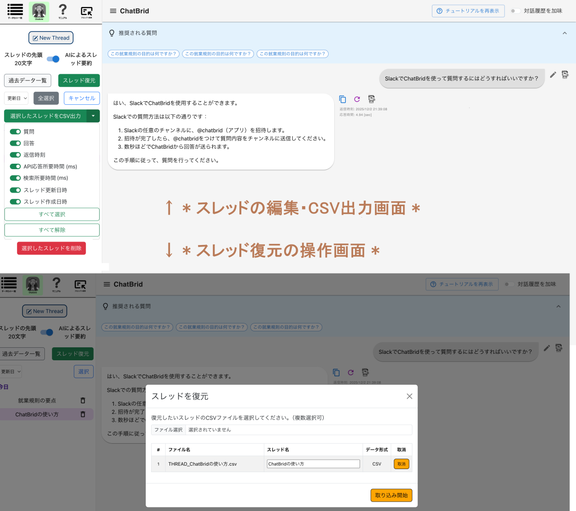Click the スレッド名 text field in dialog

point(313,464)
